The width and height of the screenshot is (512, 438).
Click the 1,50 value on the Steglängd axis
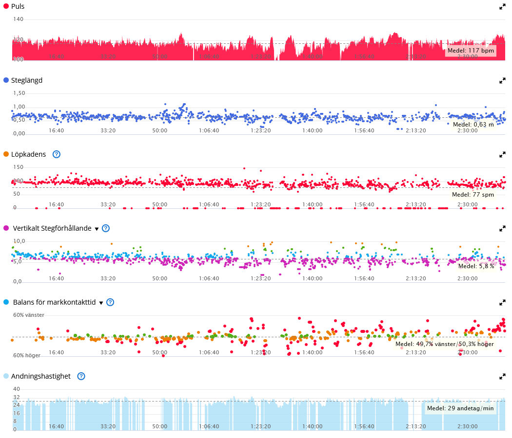pos(20,93)
